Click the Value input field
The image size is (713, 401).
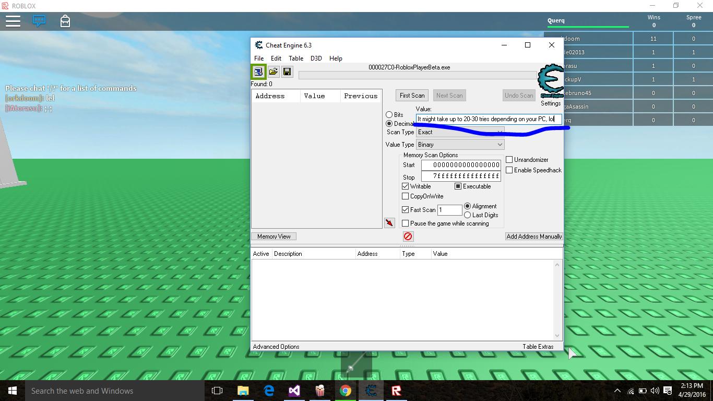[489, 119]
